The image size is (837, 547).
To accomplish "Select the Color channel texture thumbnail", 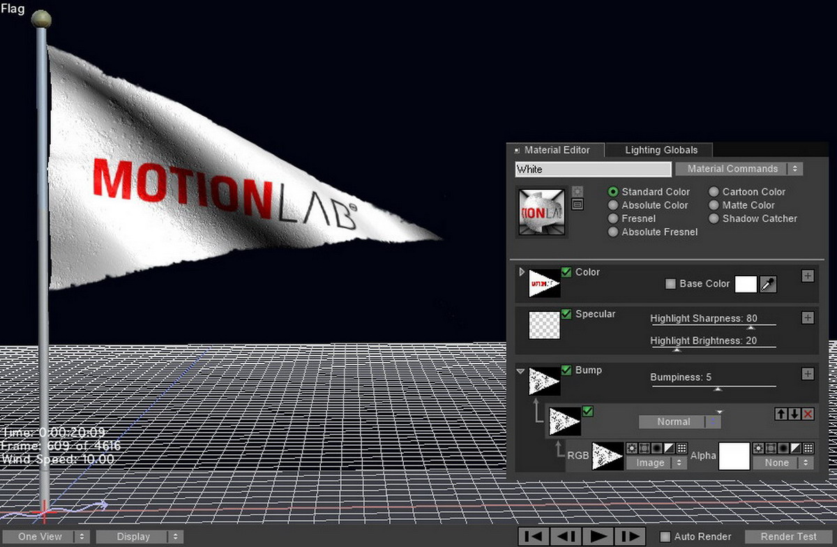I will tap(545, 283).
